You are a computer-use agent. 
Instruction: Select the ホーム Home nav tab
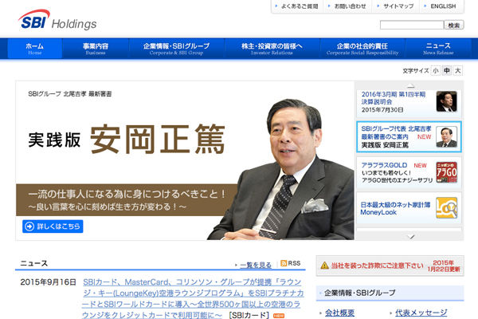tap(35, 49)
